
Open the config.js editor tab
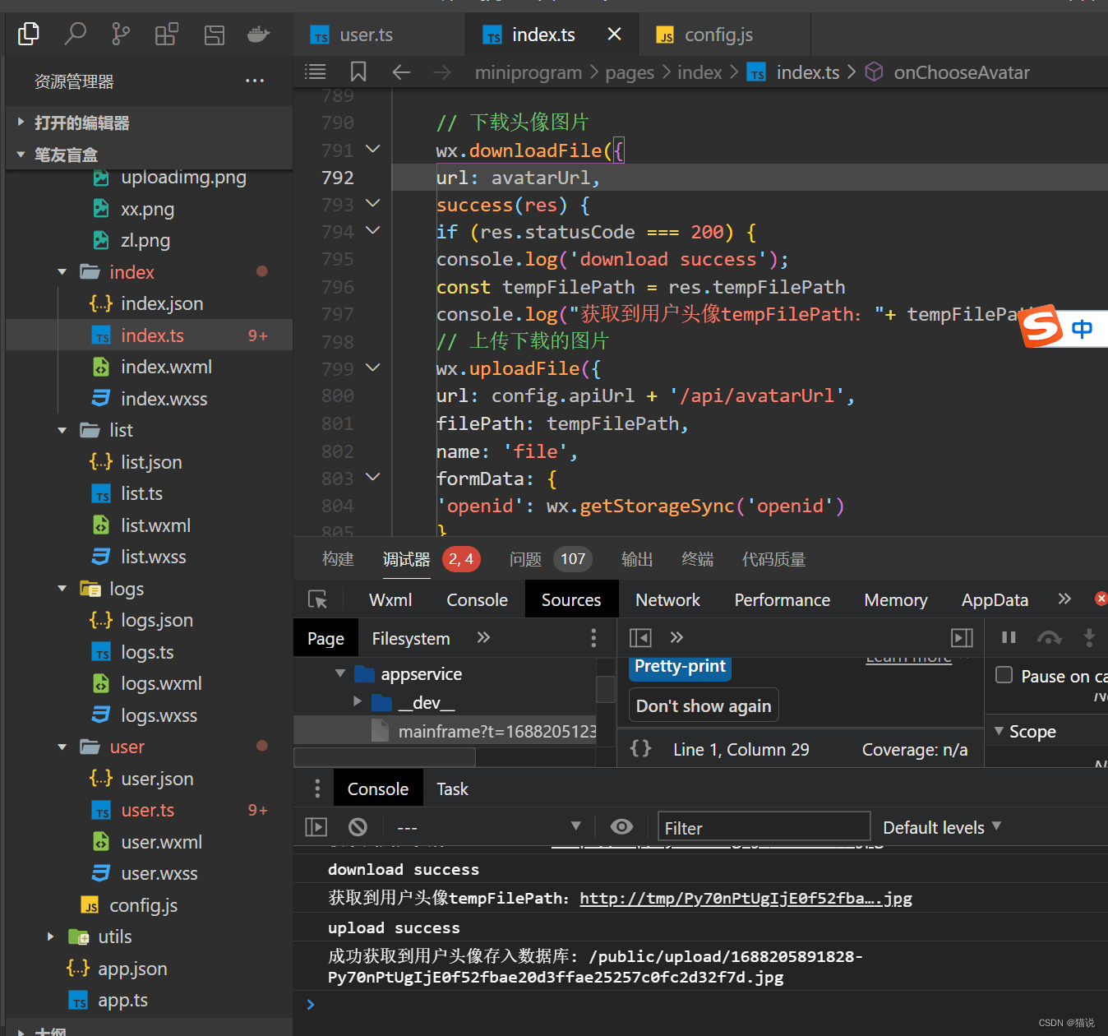718,35
